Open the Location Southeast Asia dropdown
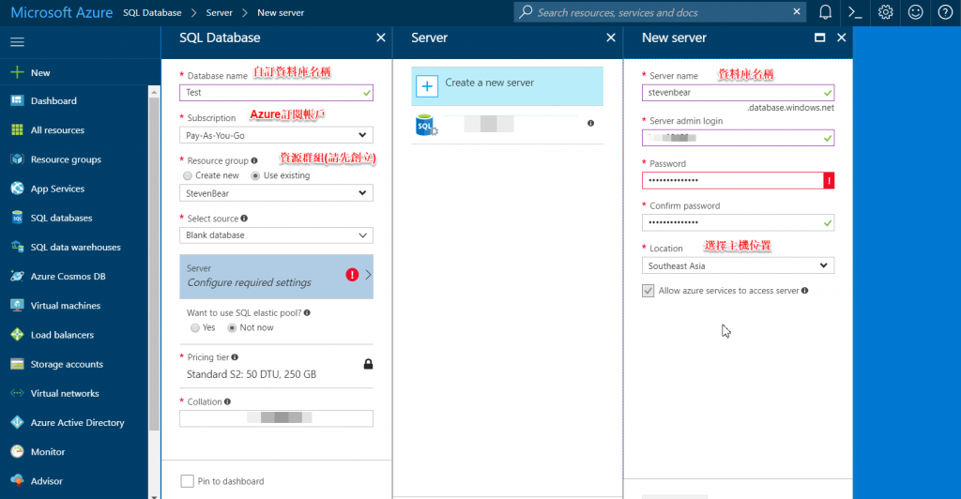 (738, 265)
